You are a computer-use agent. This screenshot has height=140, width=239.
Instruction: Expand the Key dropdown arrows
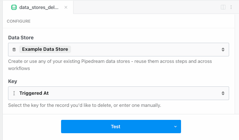(x=223, y=93)
